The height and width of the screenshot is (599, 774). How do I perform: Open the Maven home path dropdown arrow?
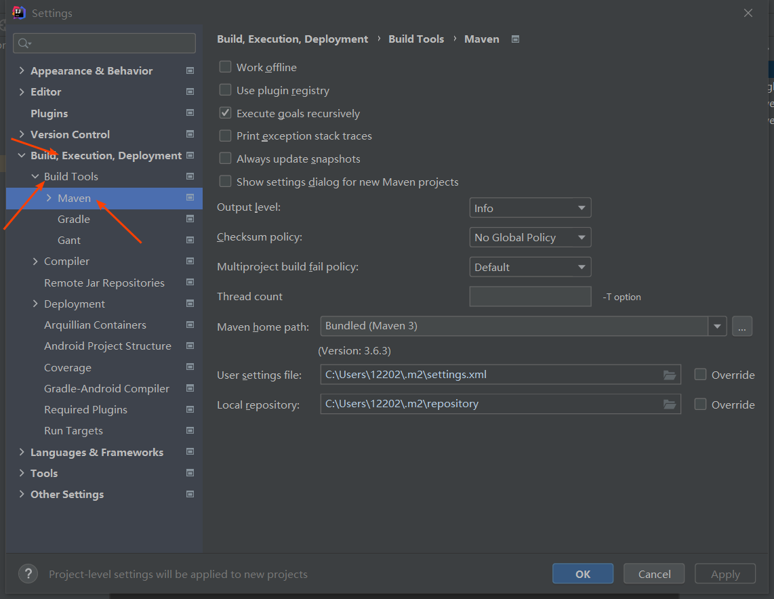point(717,326)
